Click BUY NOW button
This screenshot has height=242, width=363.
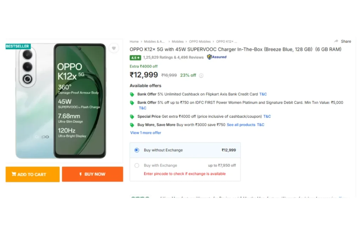click(93, 174)
